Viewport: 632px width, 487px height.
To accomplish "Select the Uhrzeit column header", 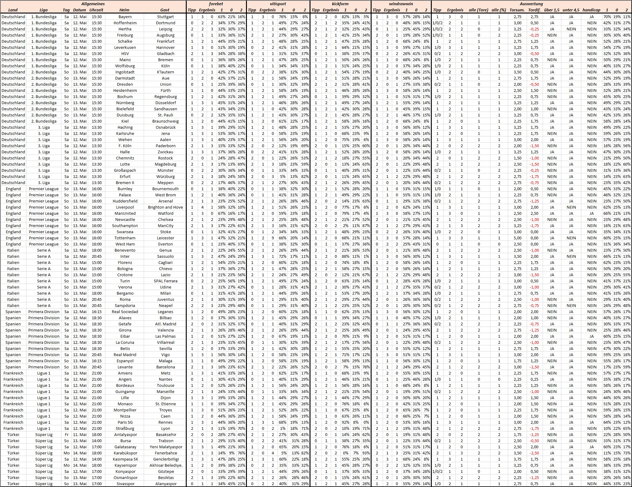I will pos(96,10).
